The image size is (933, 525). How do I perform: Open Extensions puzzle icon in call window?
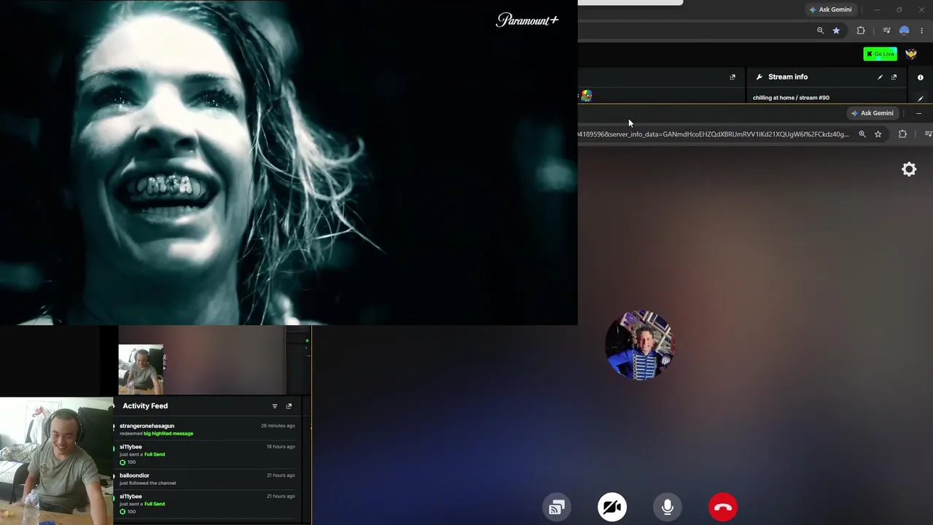pyautogui.click(x=902, y=134)
